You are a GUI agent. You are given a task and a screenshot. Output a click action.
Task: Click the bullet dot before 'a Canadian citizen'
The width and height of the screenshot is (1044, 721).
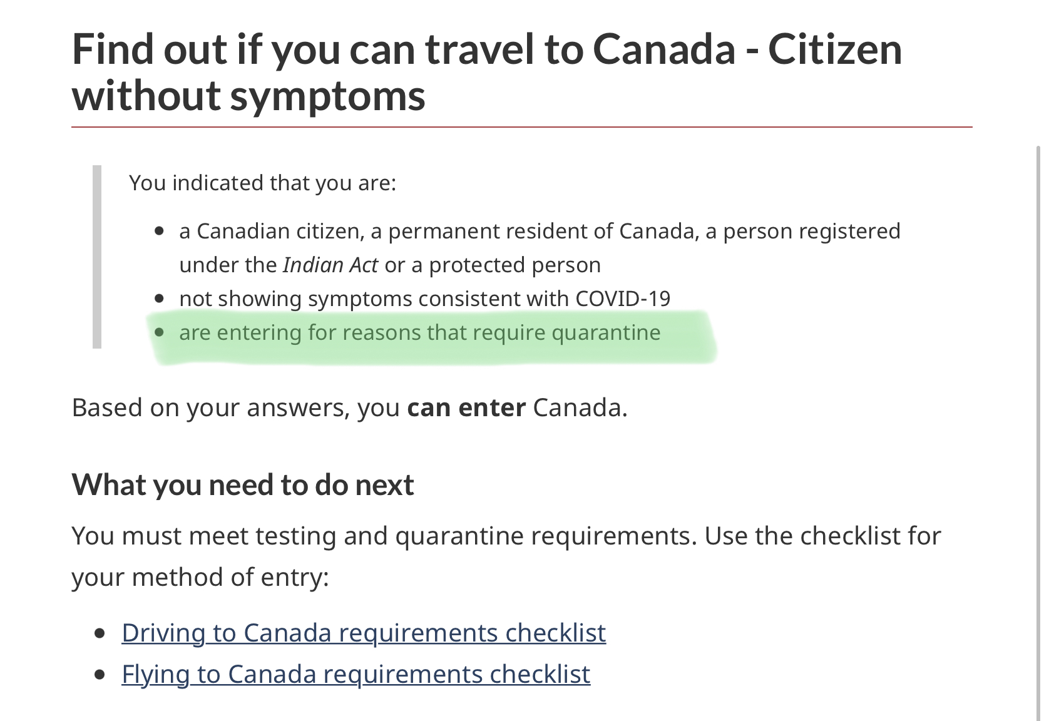160,231
